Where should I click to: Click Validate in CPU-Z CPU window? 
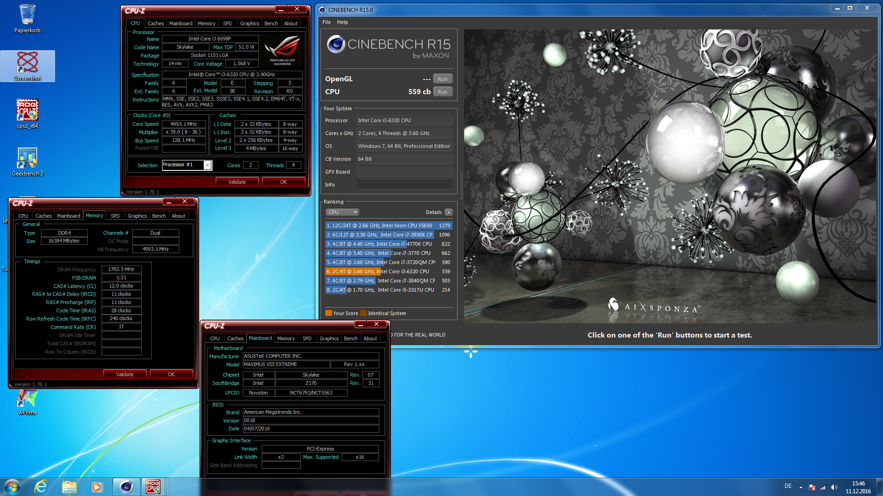(x=237, y=182)
